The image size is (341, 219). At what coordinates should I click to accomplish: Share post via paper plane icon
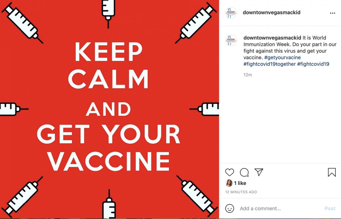(x=259, y=172)
